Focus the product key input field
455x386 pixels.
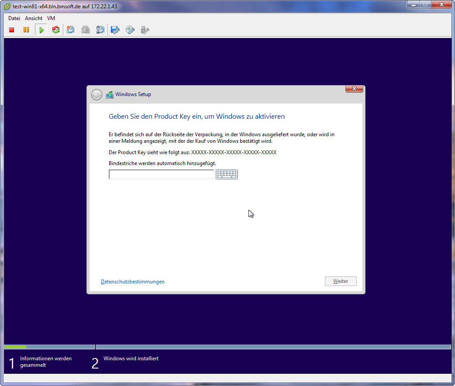(161, 174)
